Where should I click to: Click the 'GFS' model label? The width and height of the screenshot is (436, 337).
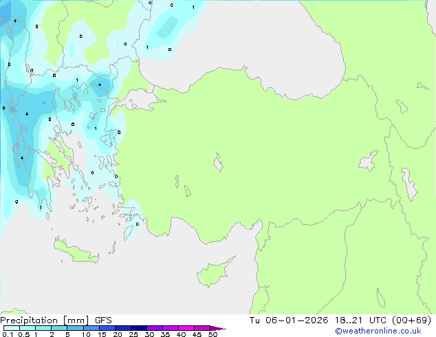point(103,320)
